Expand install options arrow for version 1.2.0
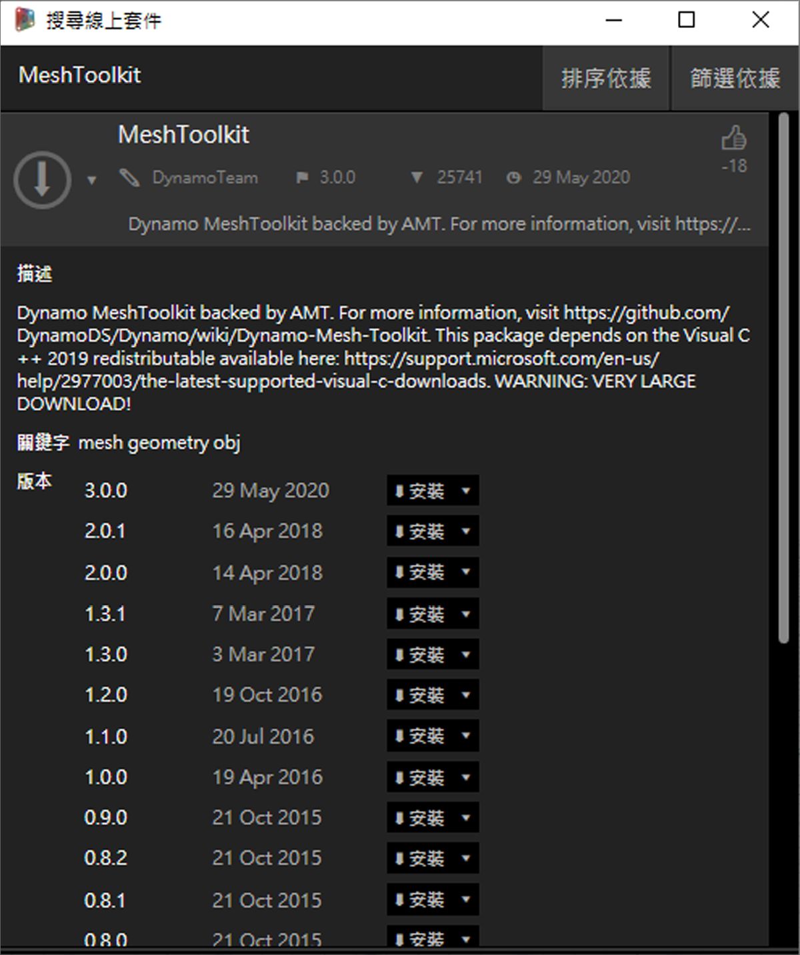The image size is (800, 955). click(x=466, y=695)
